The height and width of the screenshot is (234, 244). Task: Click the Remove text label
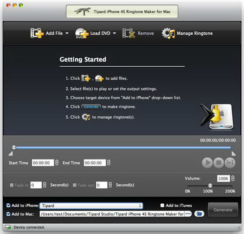point(145,33)
